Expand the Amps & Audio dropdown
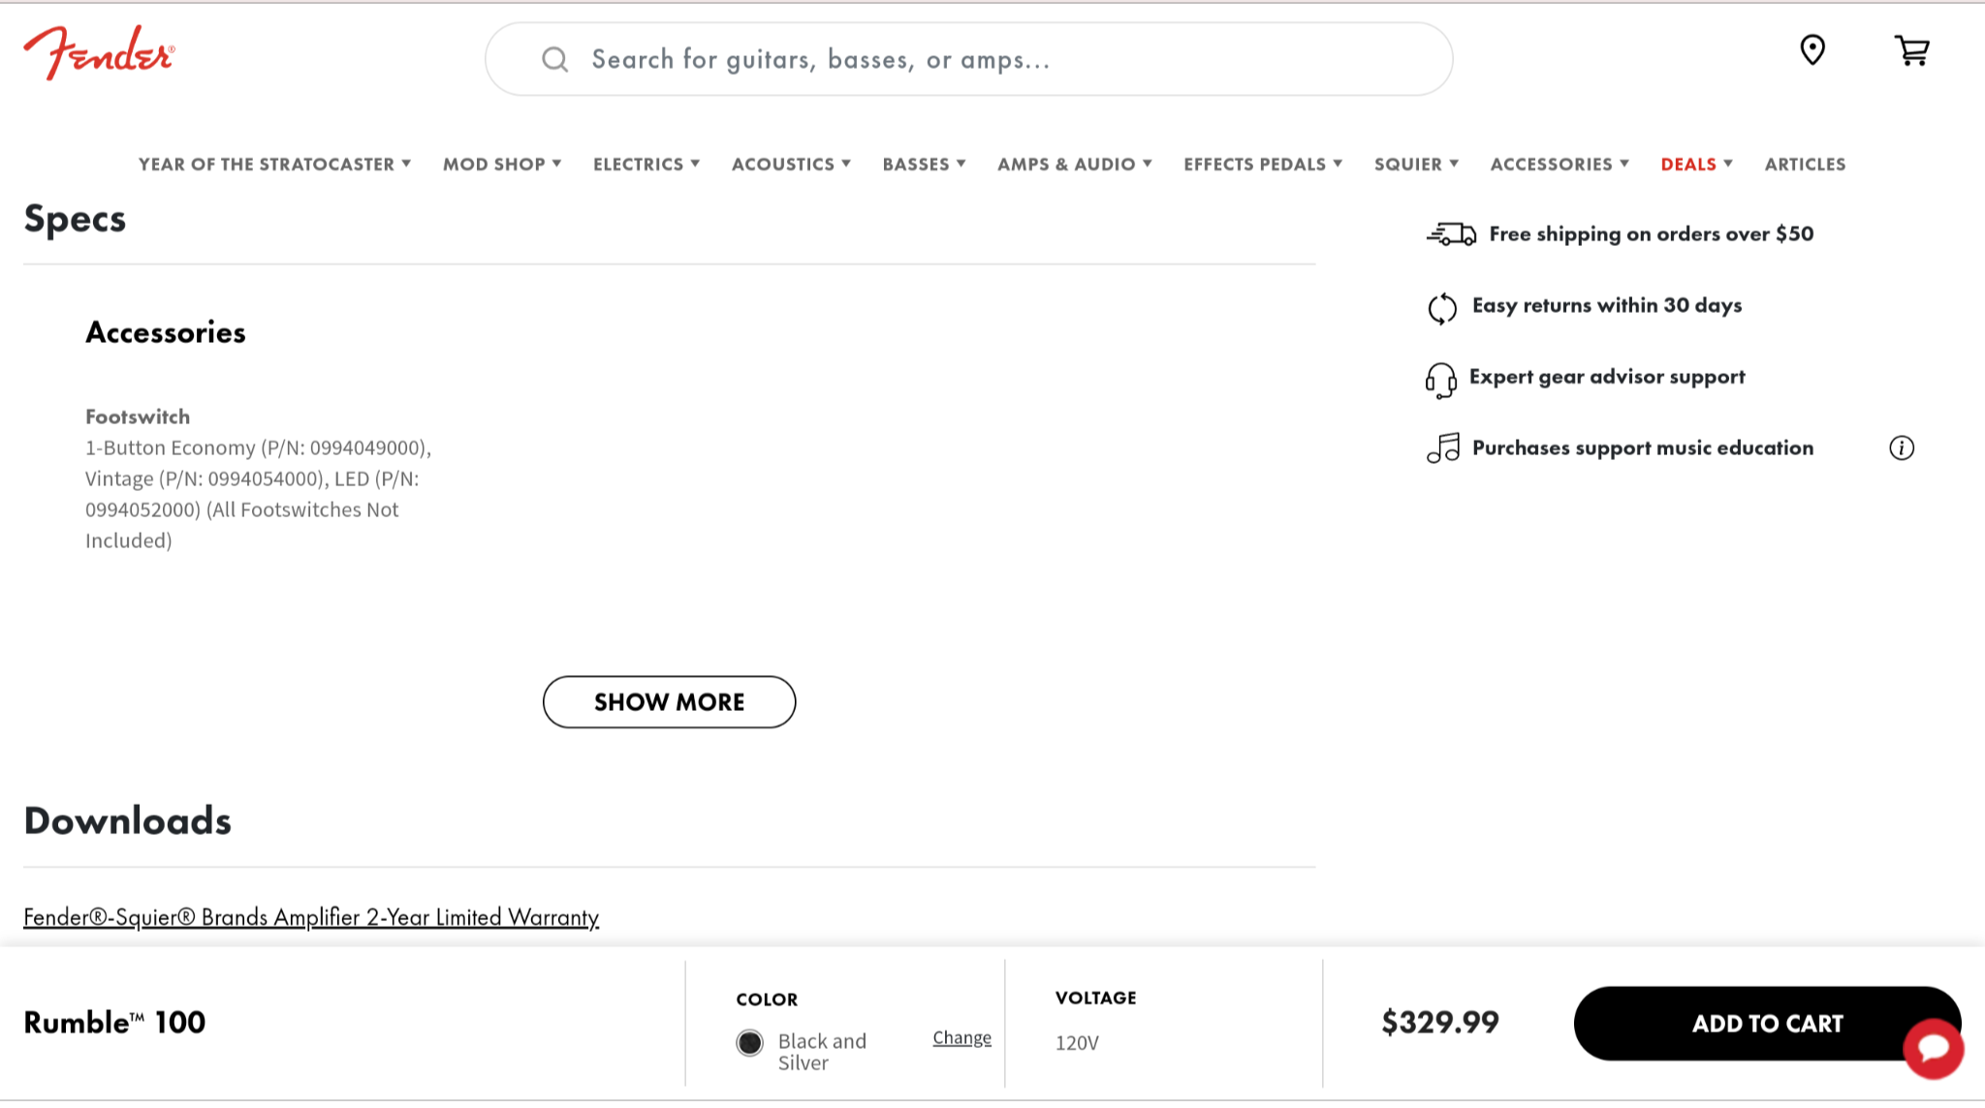The height and width of the screenshot is (1108, 1985). coord(1075,165)
